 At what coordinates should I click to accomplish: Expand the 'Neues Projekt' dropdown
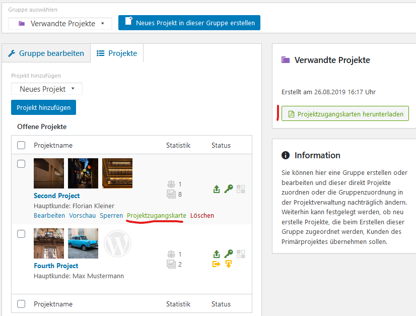click(46, 89)
